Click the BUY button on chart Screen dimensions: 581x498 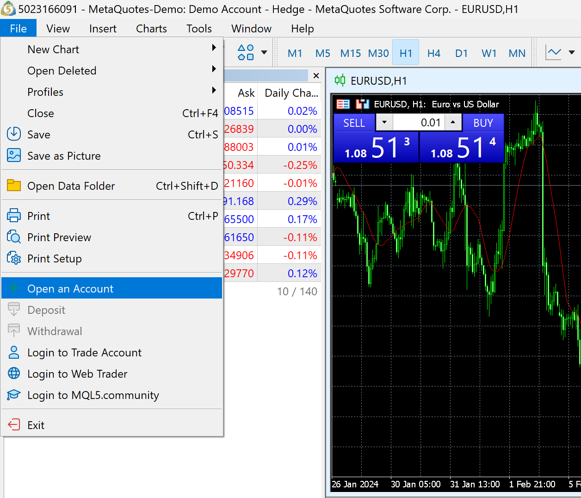pos(483,123)
